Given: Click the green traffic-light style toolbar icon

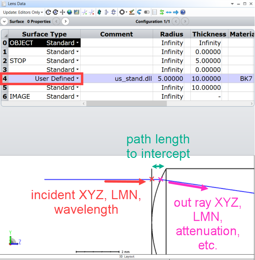Looking at the screenshot, I should coord(99,12).
